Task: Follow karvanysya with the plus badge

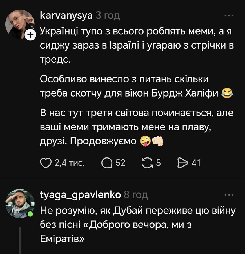Action: pos(30,35)
